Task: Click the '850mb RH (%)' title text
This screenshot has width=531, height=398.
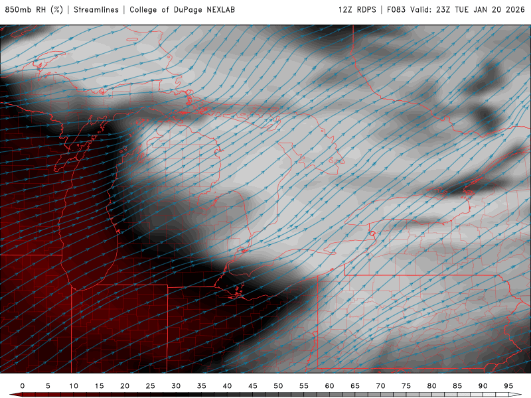Action: tap(35, 10)
